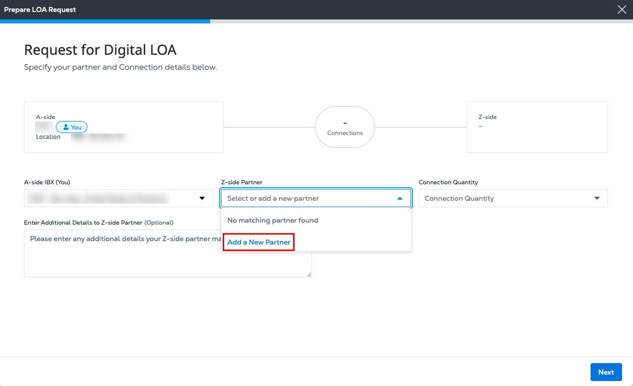
Task: Click the Request for Digital LOA heading
Action: pos(100,50)
